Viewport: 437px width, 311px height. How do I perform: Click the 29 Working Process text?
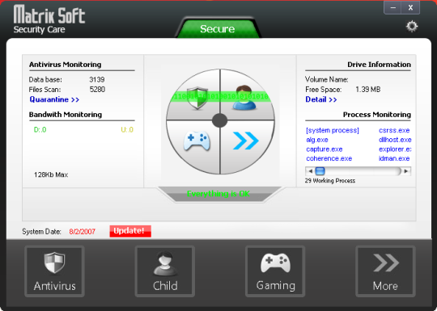(330, 181)
